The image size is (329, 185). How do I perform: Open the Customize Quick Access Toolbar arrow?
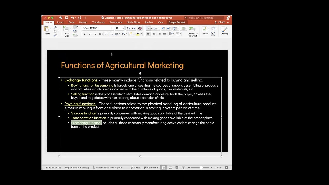(x=86, y=18)
